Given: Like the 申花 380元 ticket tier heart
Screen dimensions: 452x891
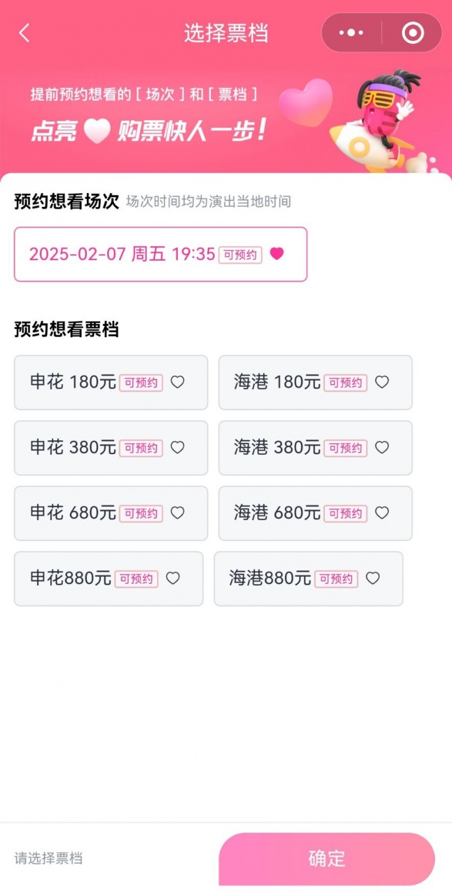Looking at the screenshot, I should tap(177, 448).
